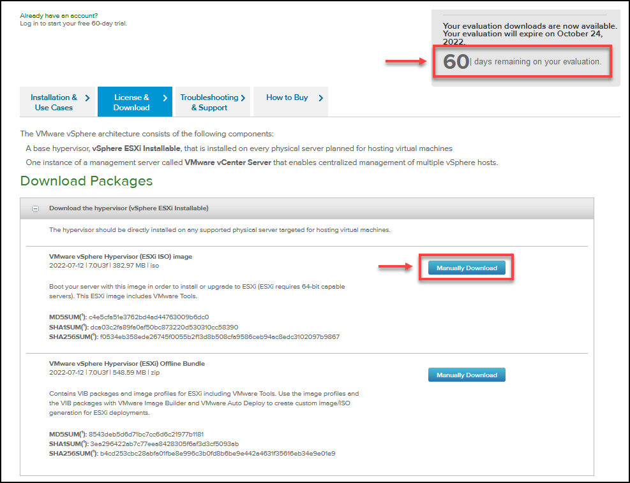Select the Offline Bundle MD5SUM value 8543deb5d6...
Screen dimensions: 630x483
(146, 434)
